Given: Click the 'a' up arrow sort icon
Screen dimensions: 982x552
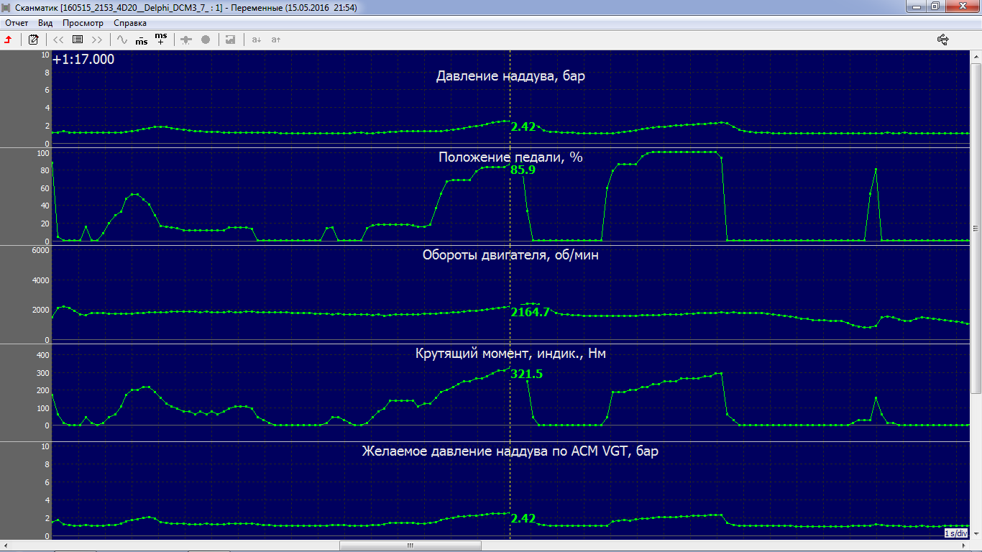Looking at the screenshot, I should click(x=275, y=40).
